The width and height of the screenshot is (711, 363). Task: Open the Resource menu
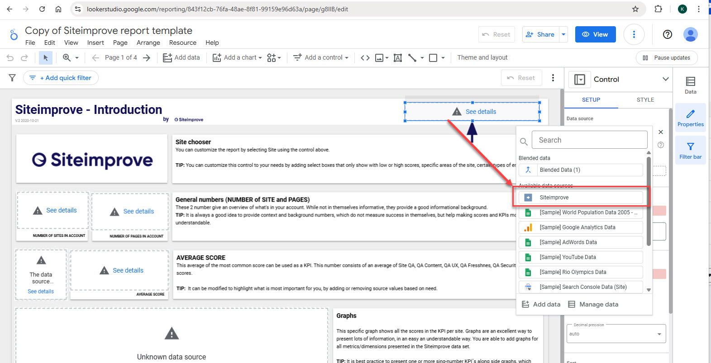coord(183,42)
